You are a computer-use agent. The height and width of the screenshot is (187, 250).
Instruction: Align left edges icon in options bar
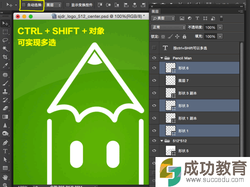click(x=126, y=5)
